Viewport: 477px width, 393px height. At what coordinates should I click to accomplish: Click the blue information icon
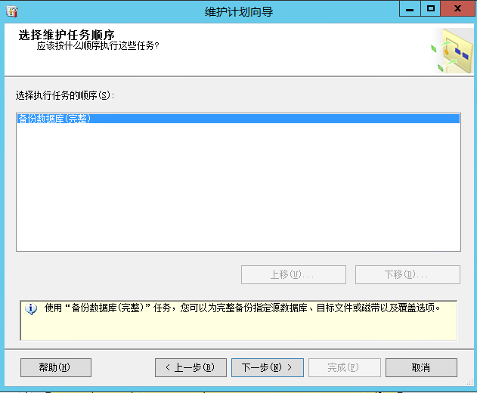pyautogui.click(x=31, y=309)
